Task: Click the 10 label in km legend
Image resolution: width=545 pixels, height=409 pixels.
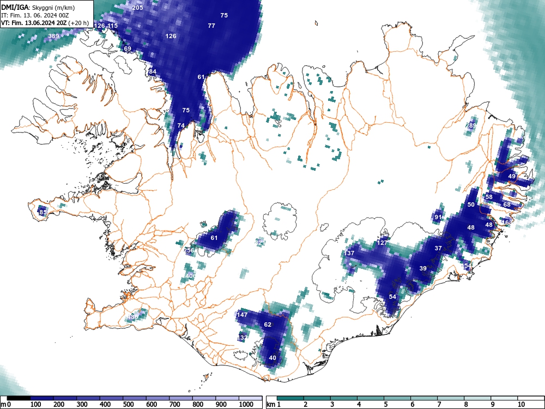Action: (x=521, y=404)
